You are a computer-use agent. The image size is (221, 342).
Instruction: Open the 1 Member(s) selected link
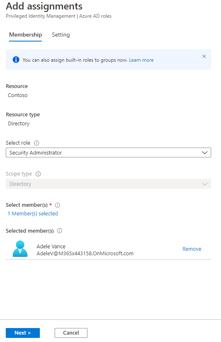click(x=33, y=213)
